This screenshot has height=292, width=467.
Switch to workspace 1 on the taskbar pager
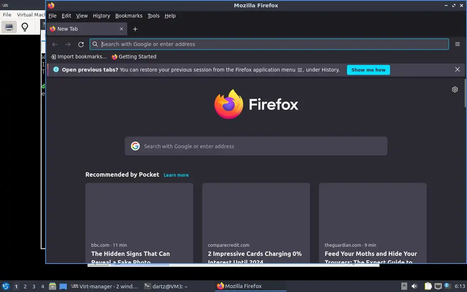coord(16,287)
